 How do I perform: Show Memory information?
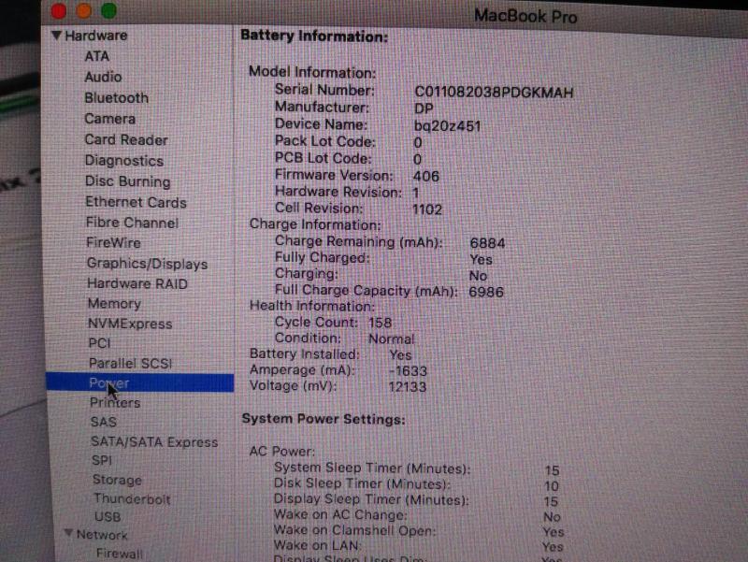(x=114, y=304)
